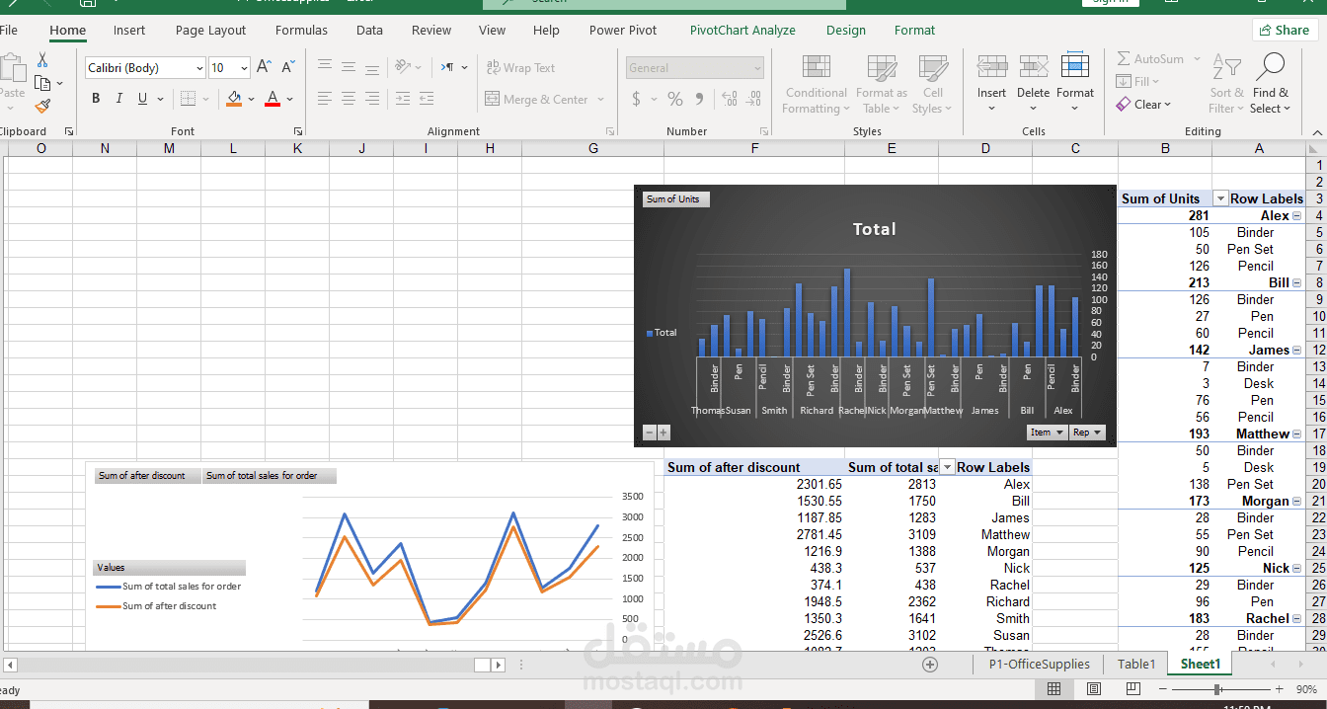Click Increase Font Size icon
This screenshot has height=709, width=1327.
(x=264, y=67)
